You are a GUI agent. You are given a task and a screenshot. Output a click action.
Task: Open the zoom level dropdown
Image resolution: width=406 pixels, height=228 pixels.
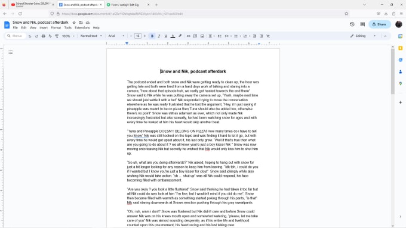pyautogui.click(x=68, y=36)
